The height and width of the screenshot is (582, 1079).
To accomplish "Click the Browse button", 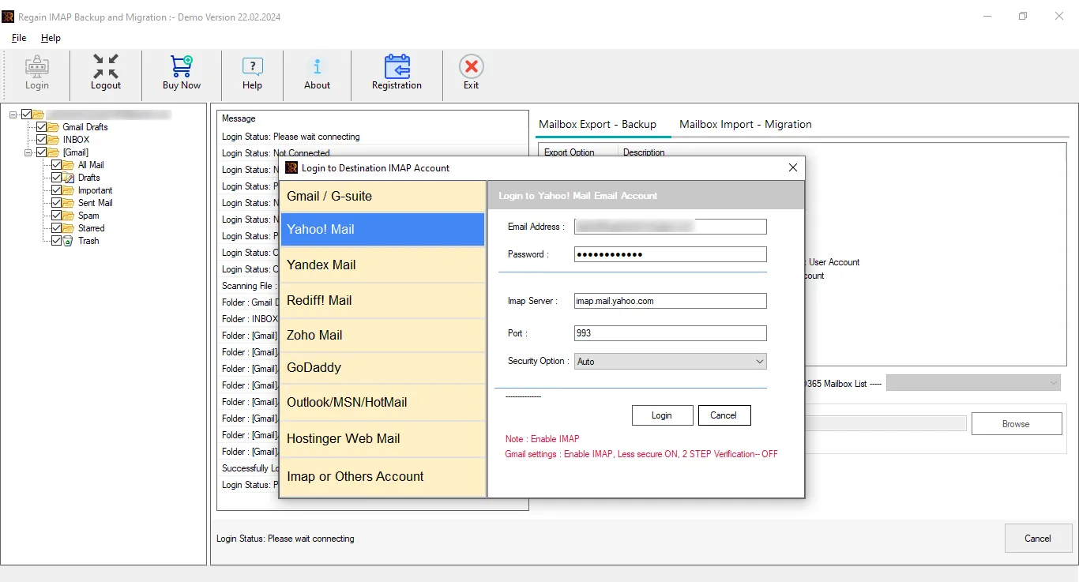I will pos(1016,424).
